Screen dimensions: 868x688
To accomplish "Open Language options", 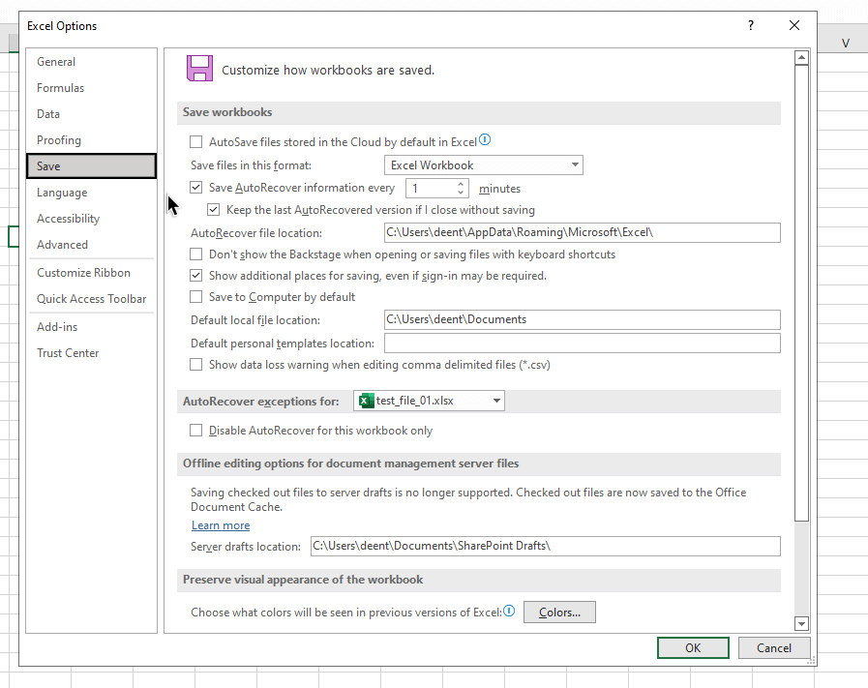I will [91, 193].
